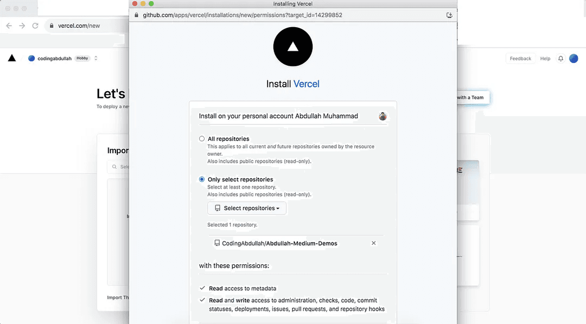The image size is (586, 324).
Task: Reload the vercel.com/new page
Action: click(x=35, y=26)
